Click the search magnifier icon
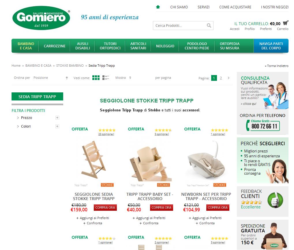294x250 pixels. [x=209, y=25]
